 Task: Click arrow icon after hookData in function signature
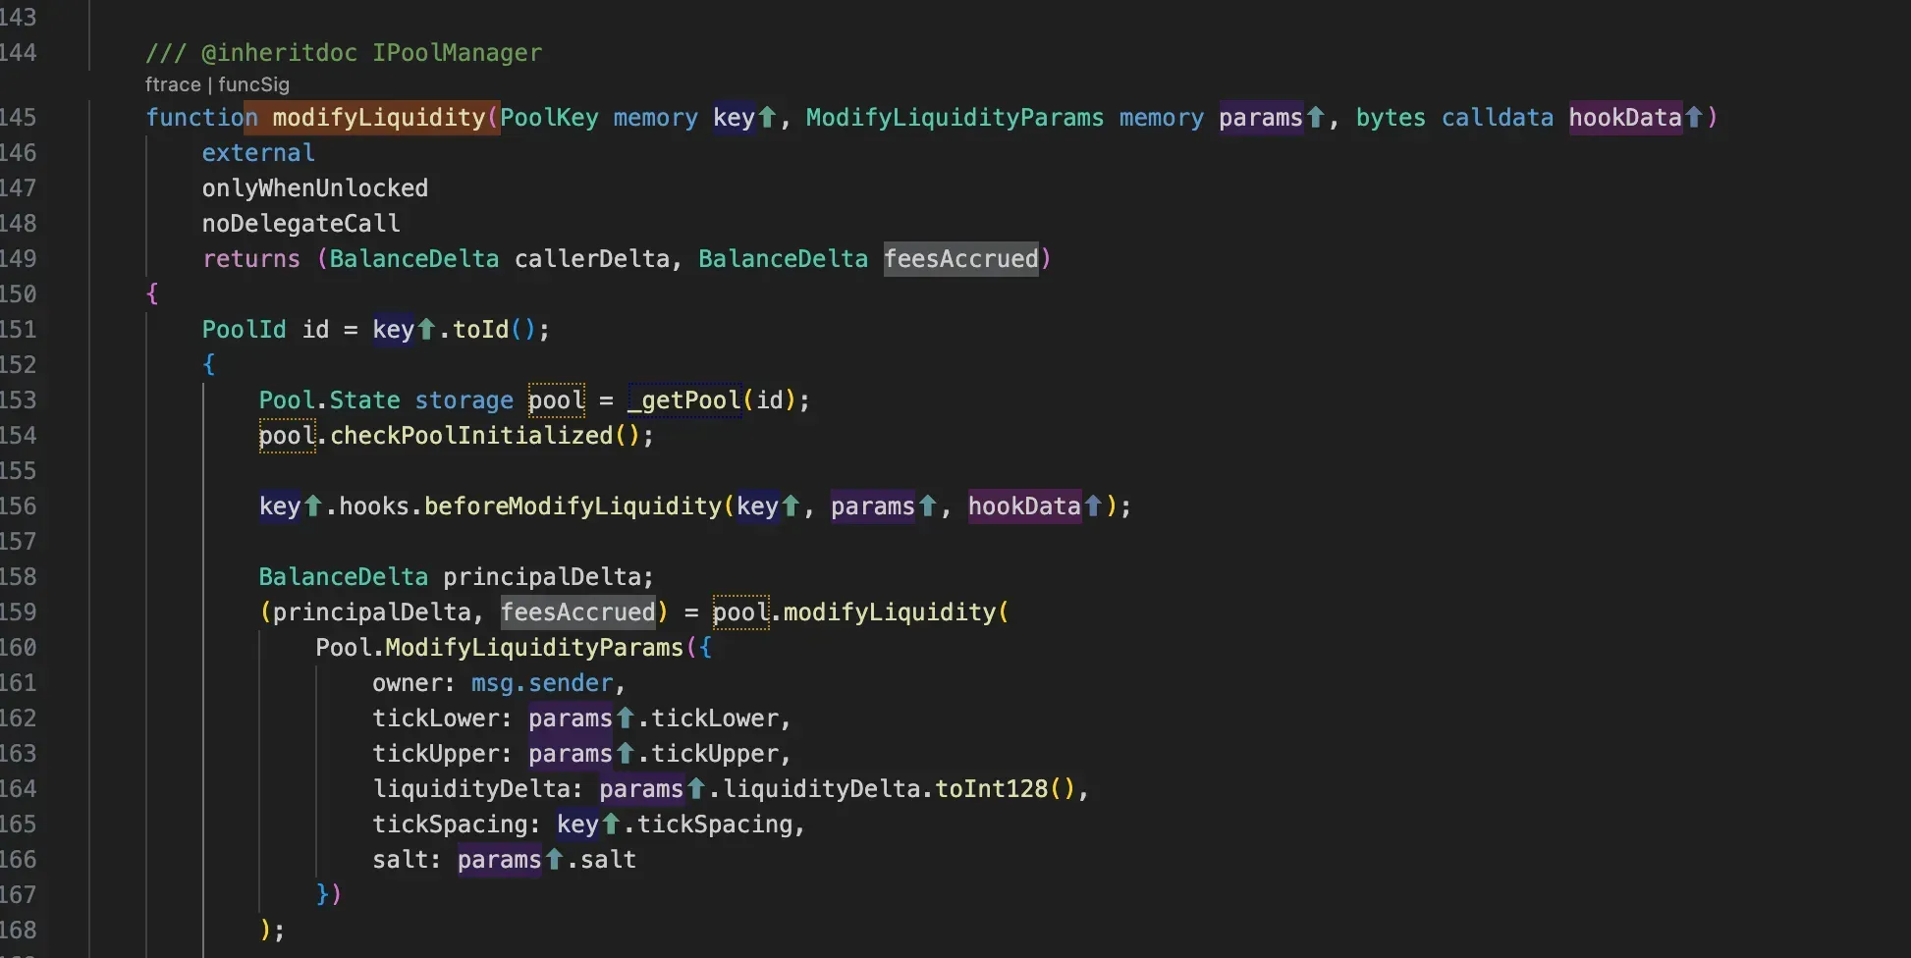1693,118
